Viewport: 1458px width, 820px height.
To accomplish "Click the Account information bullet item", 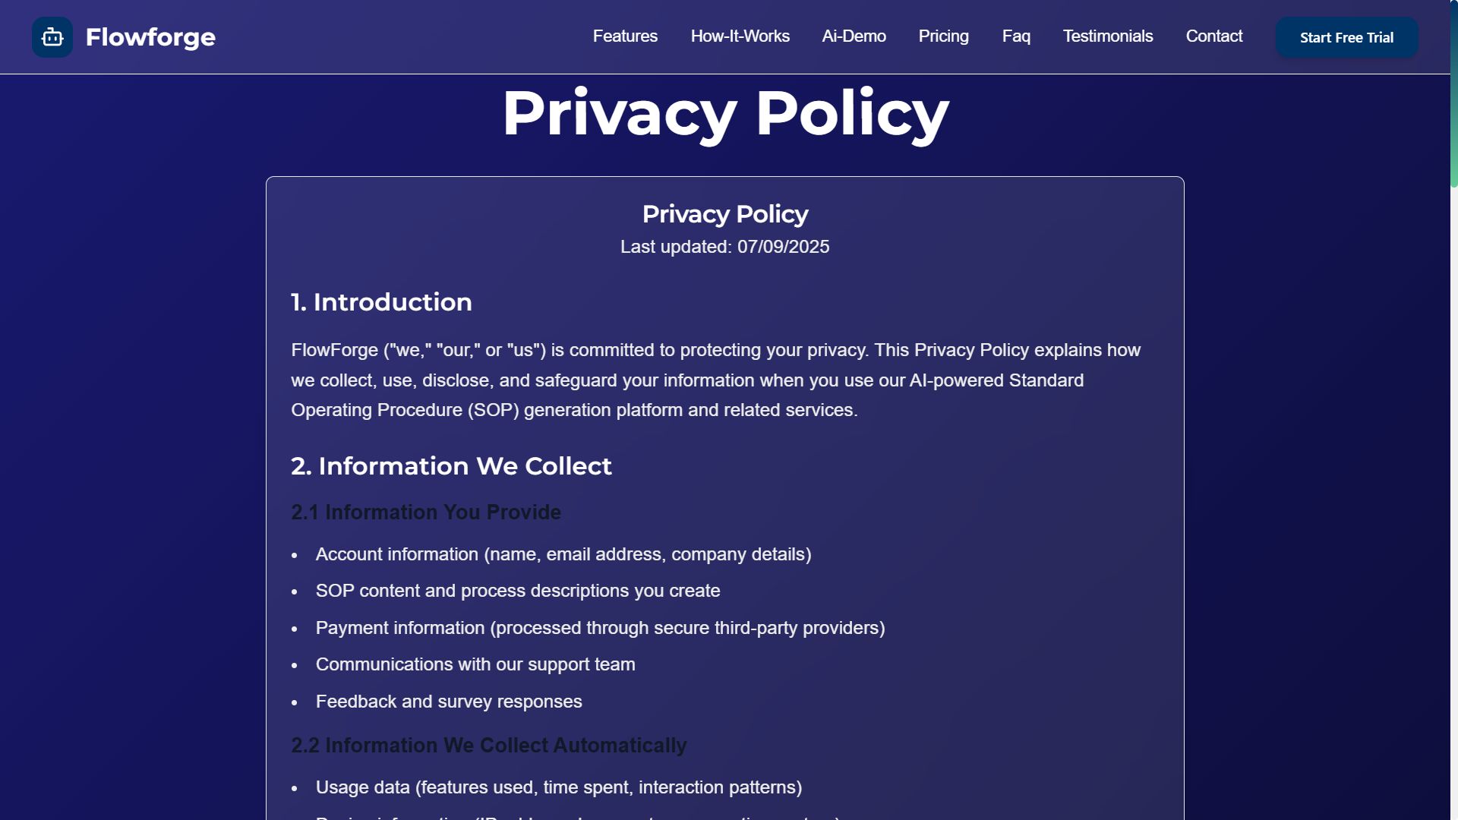I will [x=563, y=554].
